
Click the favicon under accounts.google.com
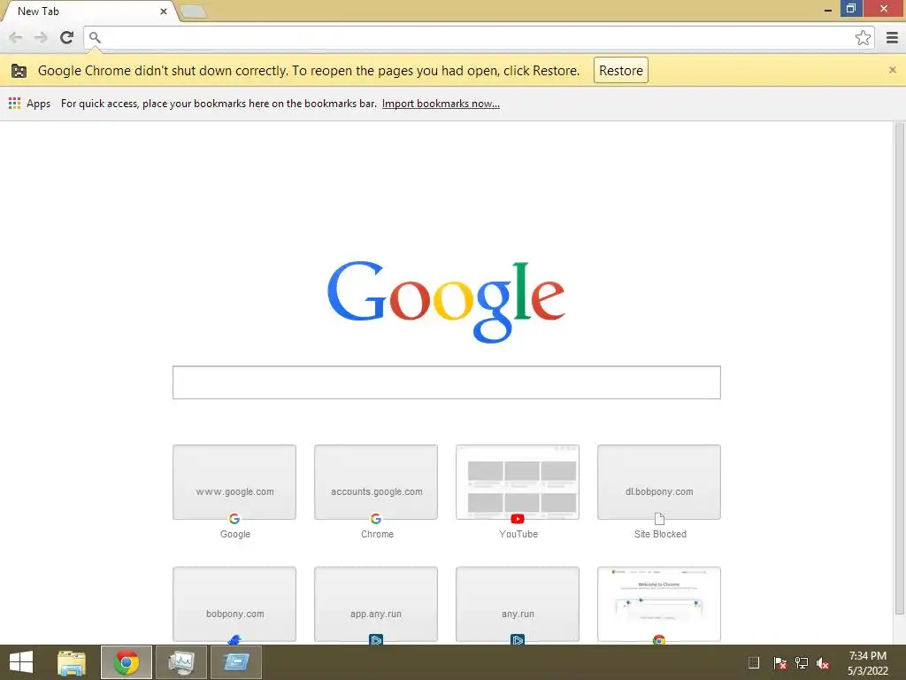click(375, 519)
